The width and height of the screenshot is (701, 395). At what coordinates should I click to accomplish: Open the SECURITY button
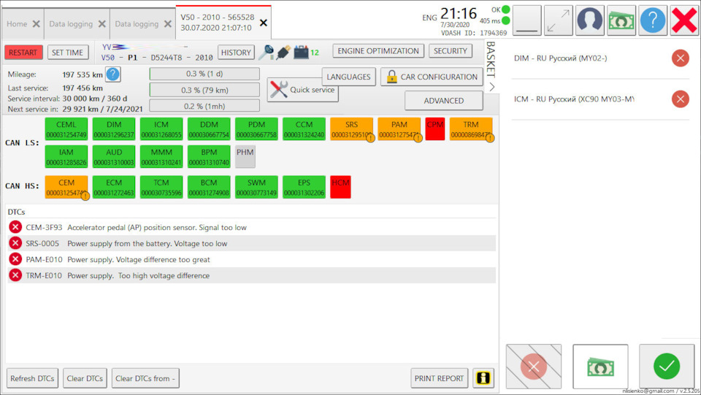[x=451, y=51]
